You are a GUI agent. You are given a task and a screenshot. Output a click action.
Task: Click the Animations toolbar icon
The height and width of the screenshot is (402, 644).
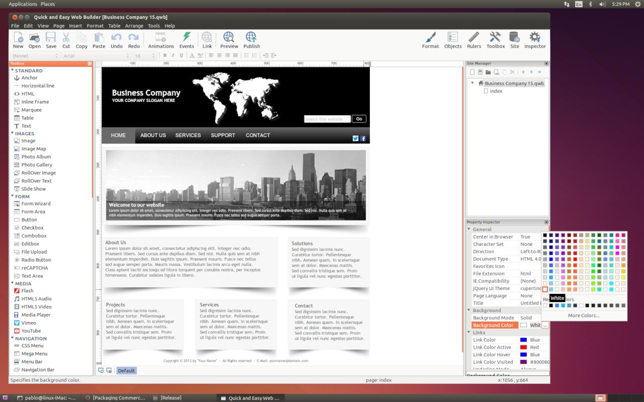click(x=161, y=40)
